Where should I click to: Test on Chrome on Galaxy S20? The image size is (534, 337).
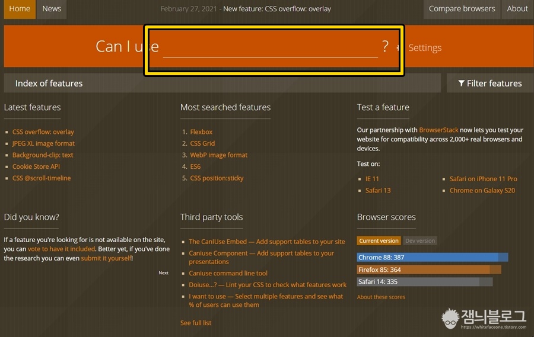coord(482,190)
